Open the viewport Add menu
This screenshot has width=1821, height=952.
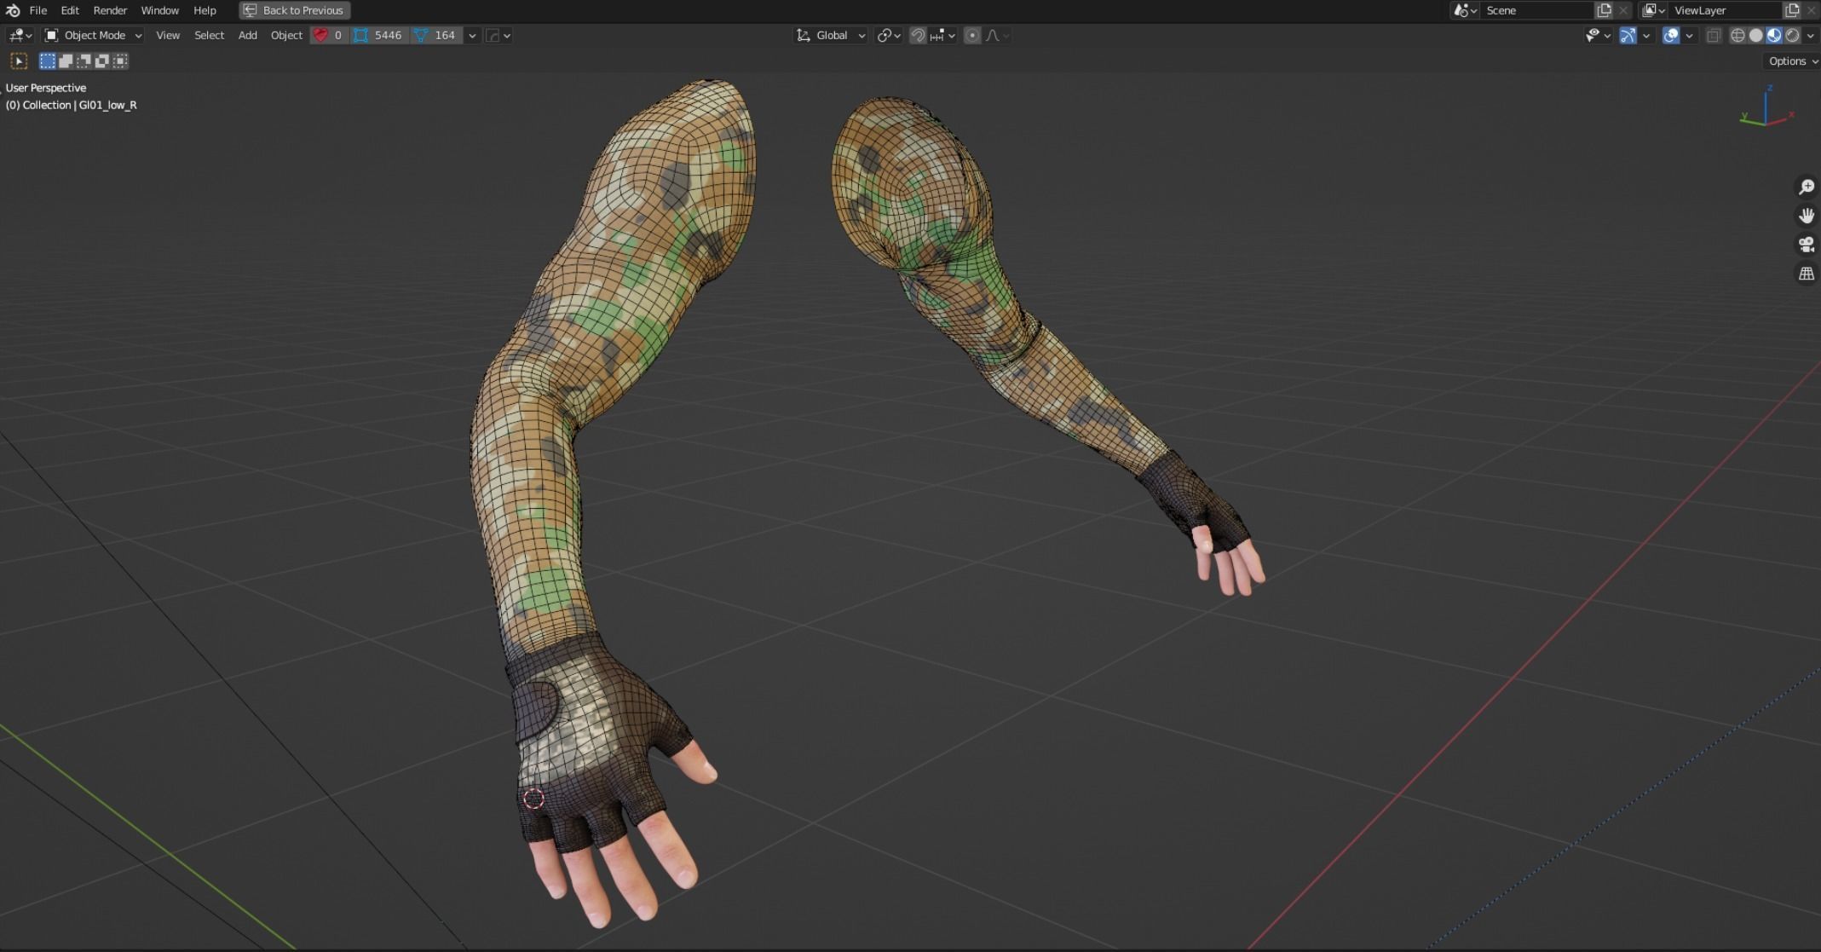coord(247,35)
